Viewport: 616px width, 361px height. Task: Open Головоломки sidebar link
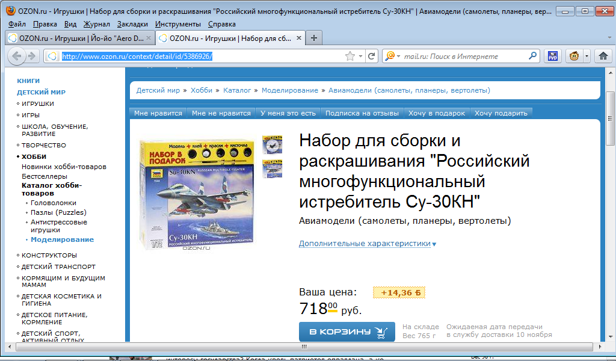[x=54, y=203]
